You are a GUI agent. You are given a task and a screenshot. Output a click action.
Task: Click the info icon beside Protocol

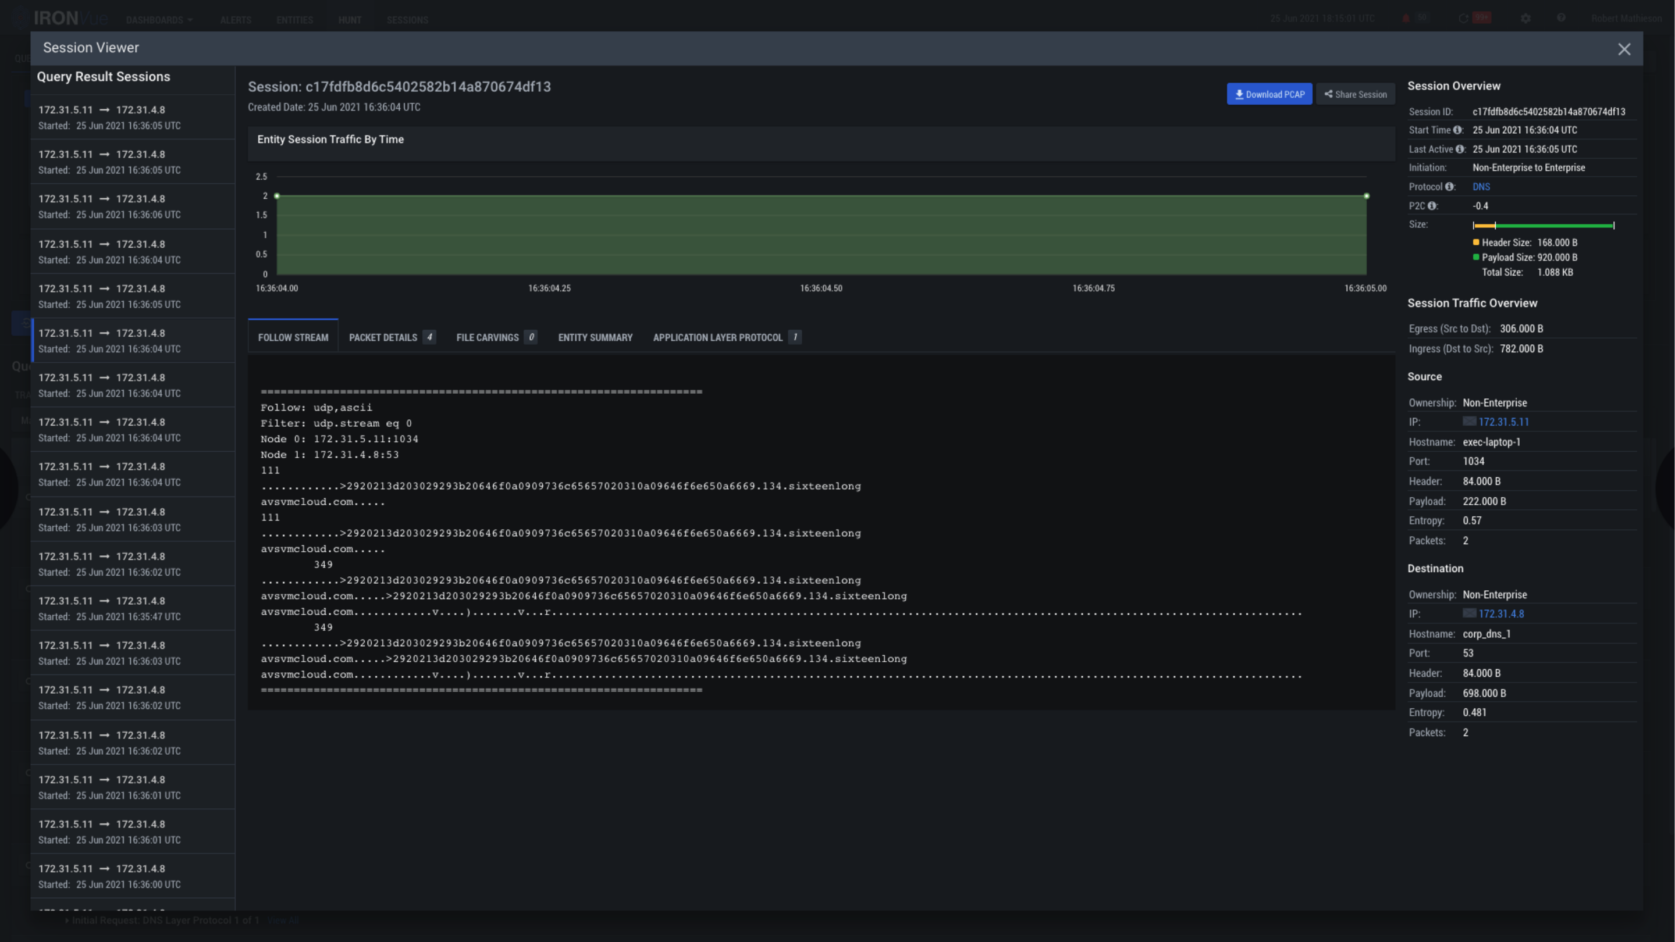[1450, 187]
